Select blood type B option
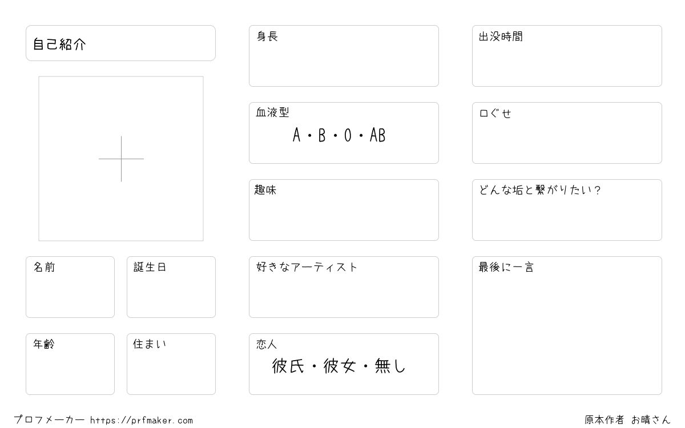The image size is (685, 428). pos(322,135)
